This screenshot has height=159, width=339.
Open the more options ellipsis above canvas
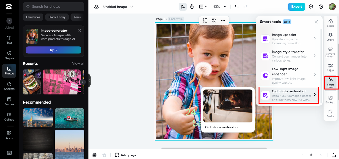(223, 20)
